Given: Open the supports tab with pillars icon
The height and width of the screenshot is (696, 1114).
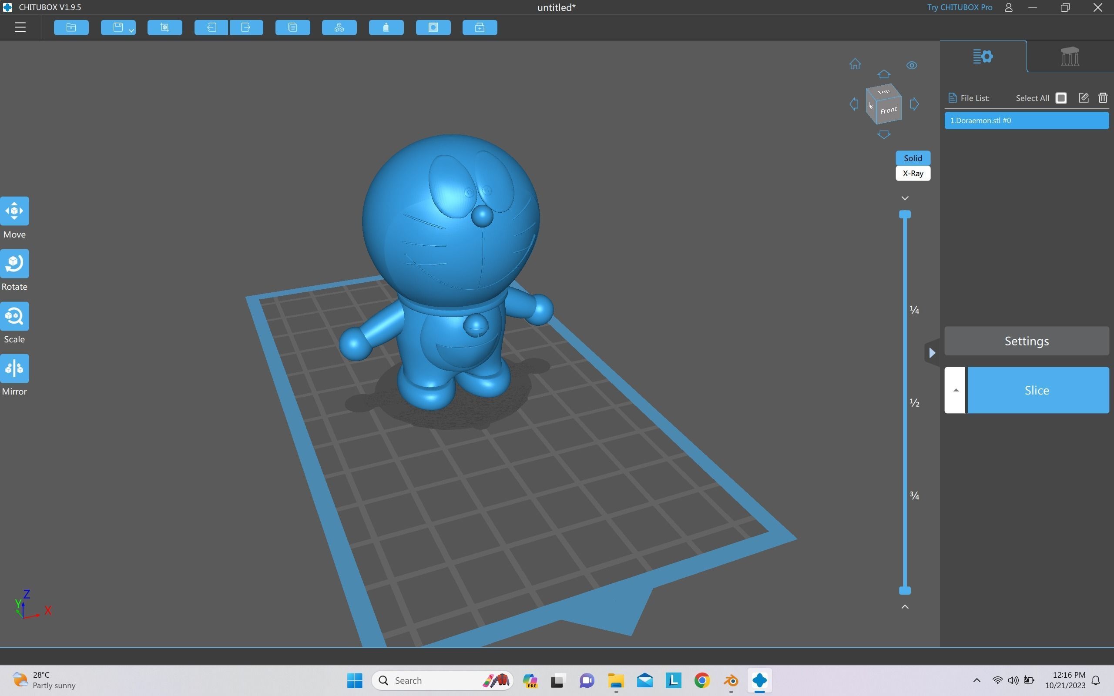Looking at the screenshot, I should (x=1070, y=57).
